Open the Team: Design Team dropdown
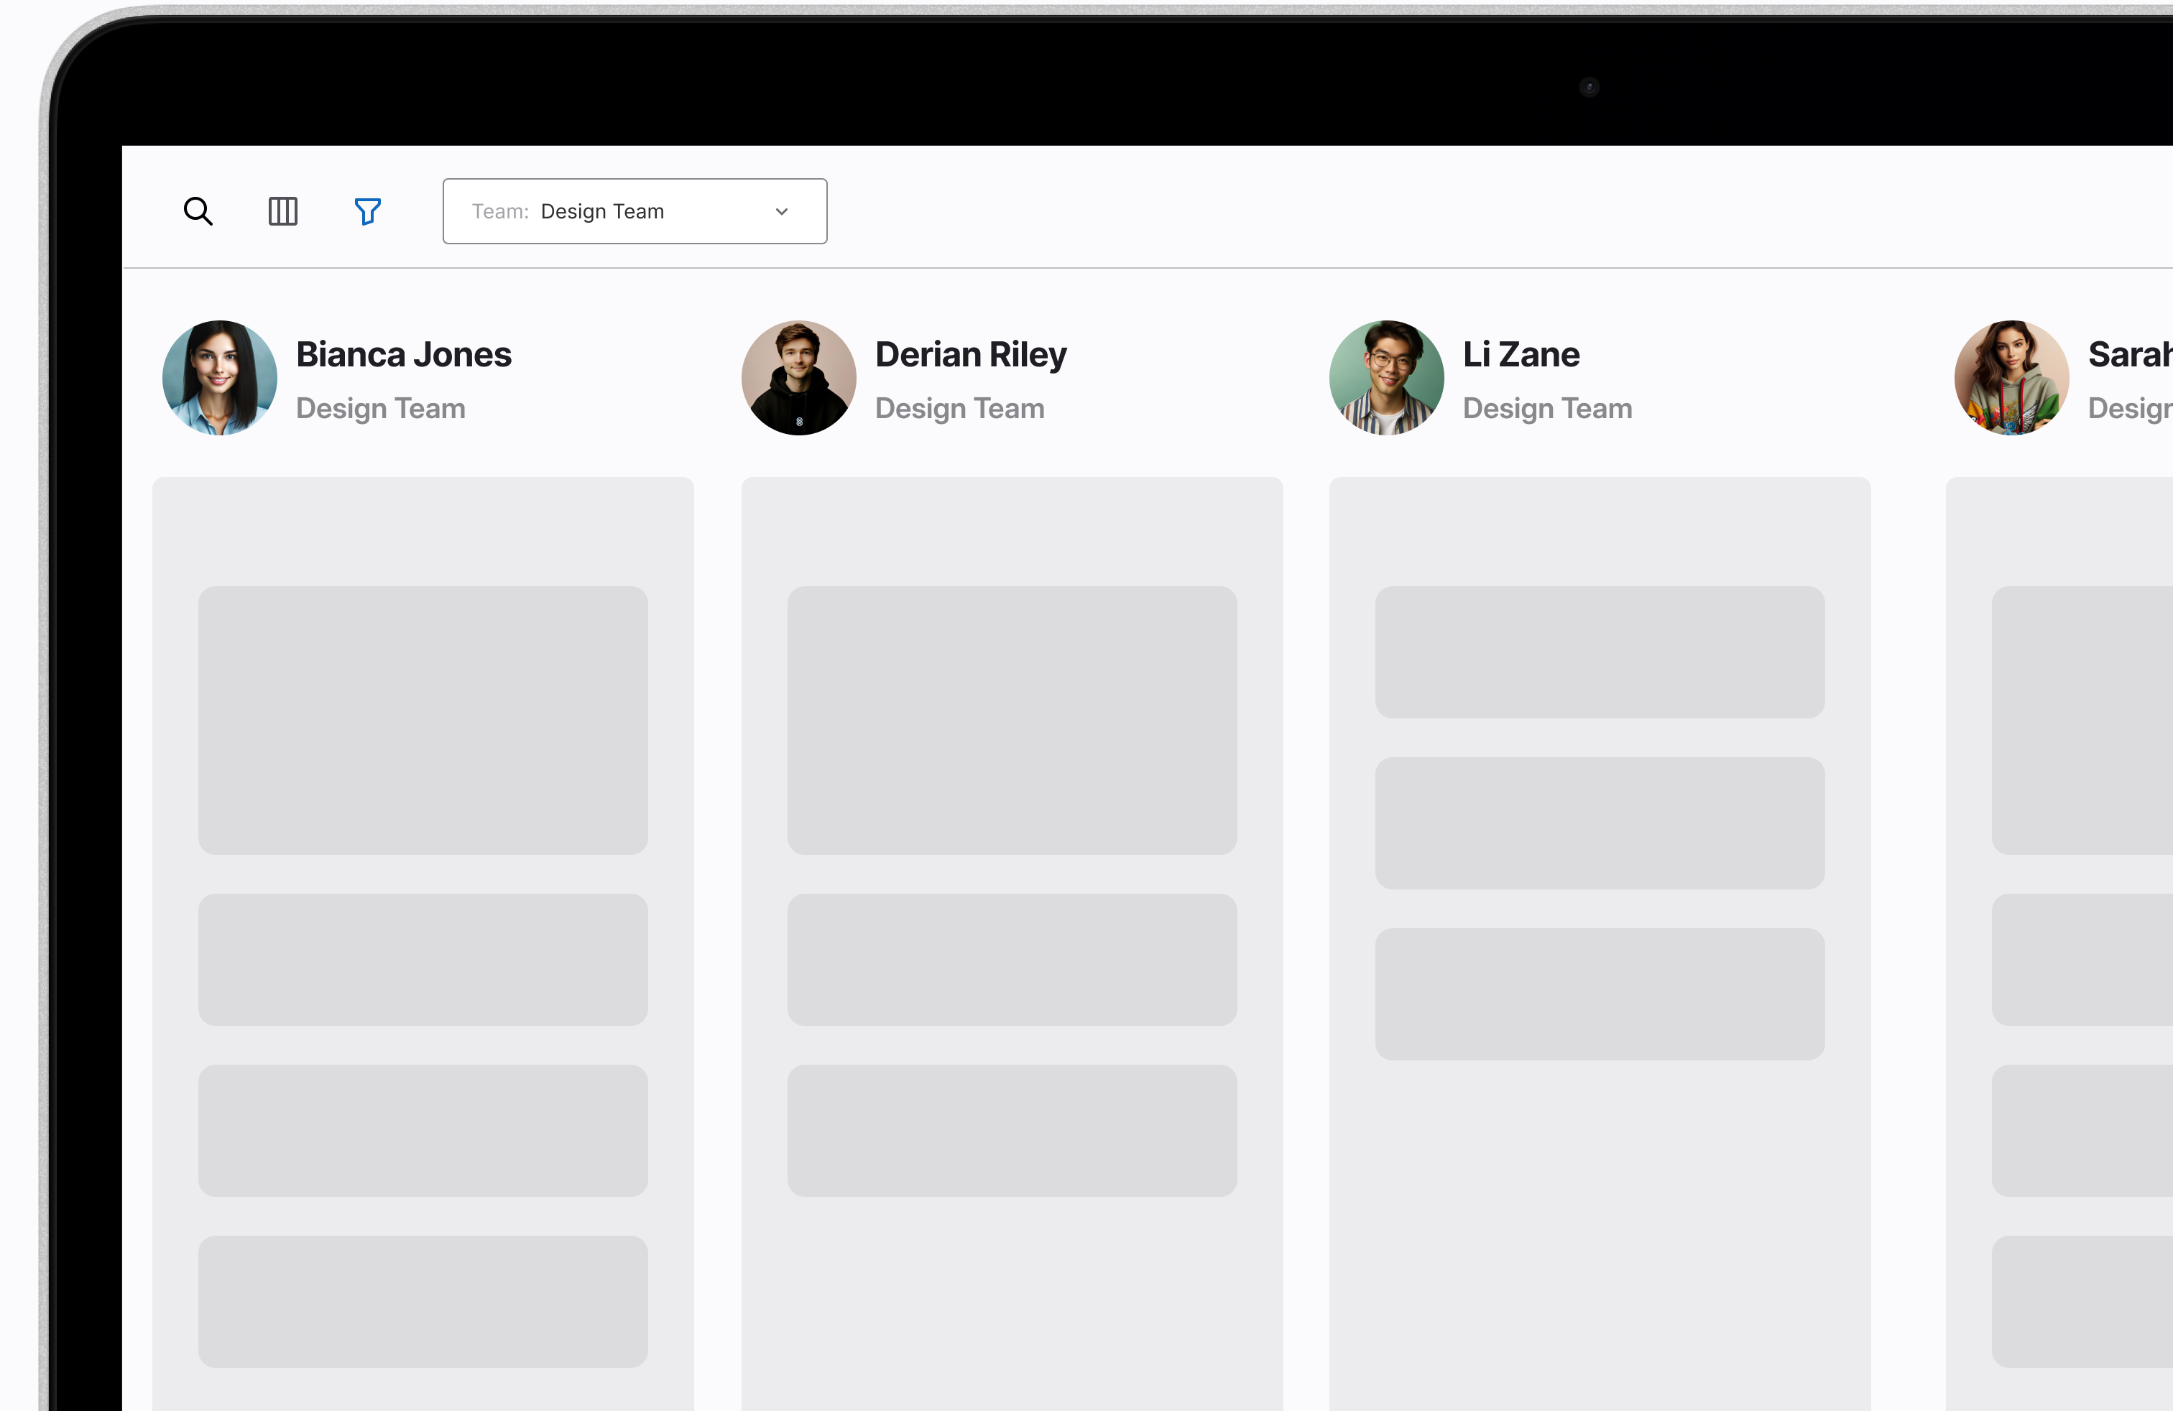 pos(635,211)
